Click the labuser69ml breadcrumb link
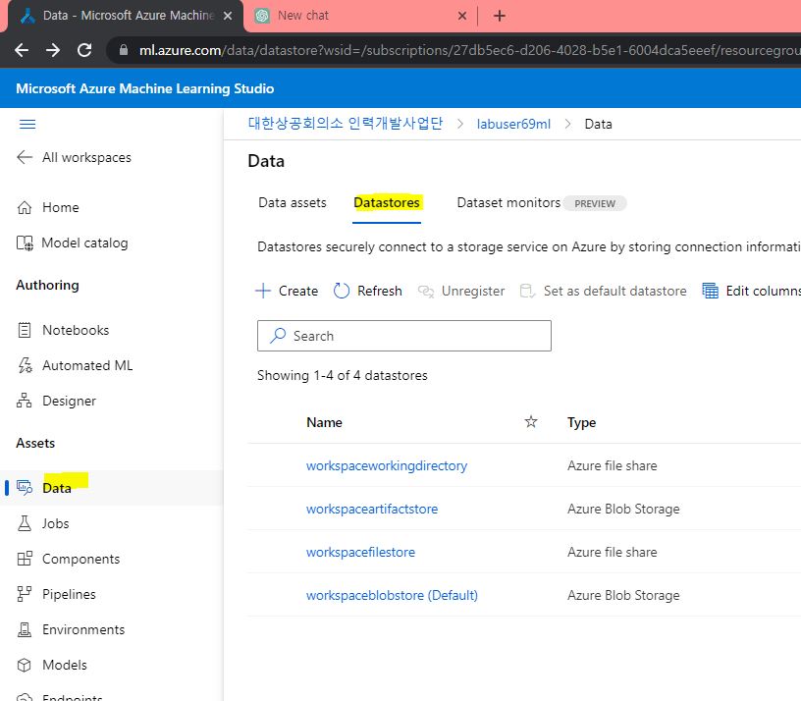Viewport: 801px width, 701px height. tap(513, 124)
